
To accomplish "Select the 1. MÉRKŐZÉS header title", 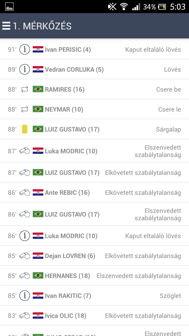I will [42, 26].
